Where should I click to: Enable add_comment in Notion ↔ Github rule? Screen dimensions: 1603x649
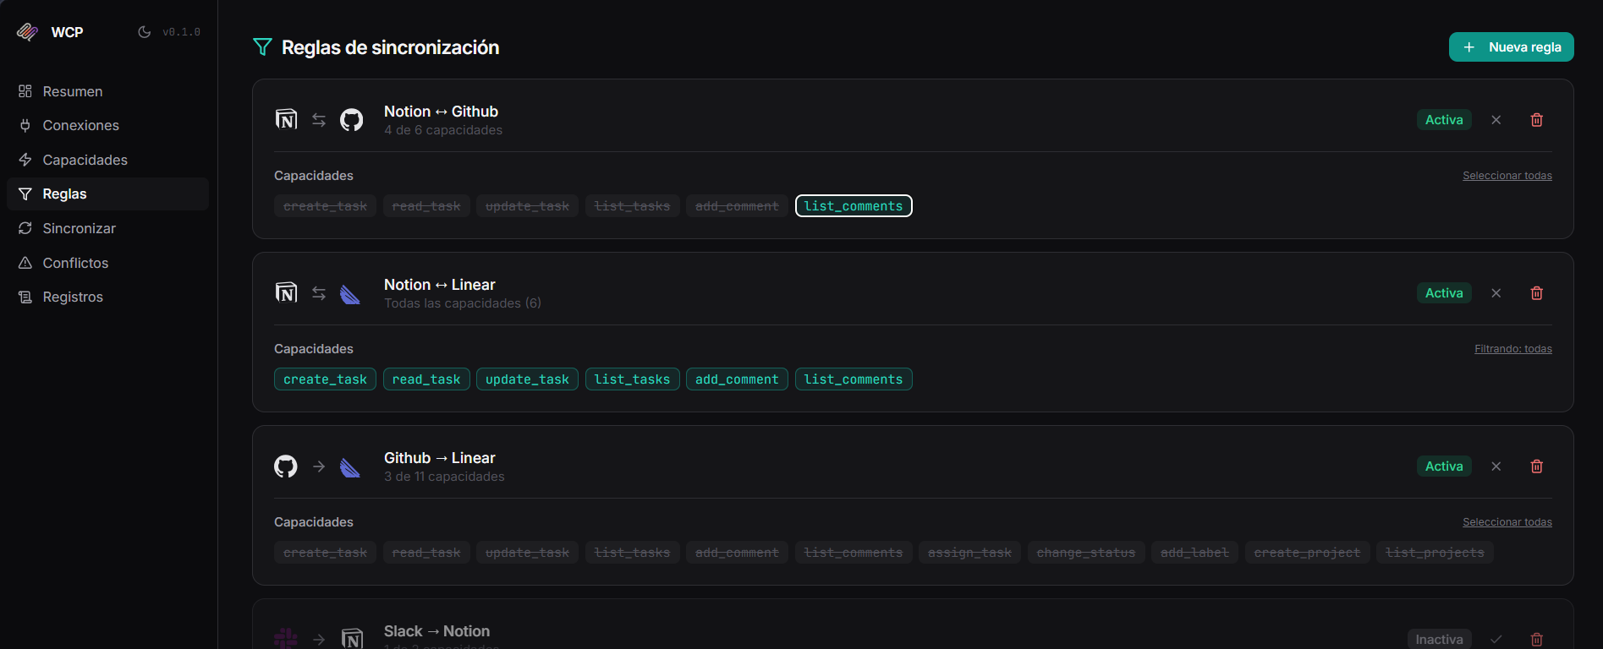[737, 206]
